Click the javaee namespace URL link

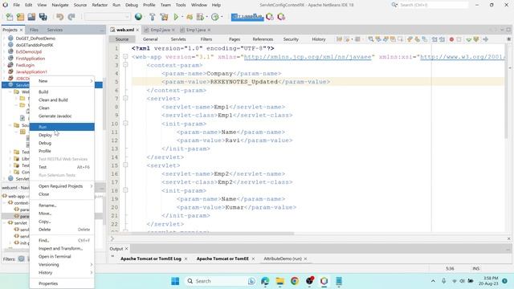(x=308, y=57)
